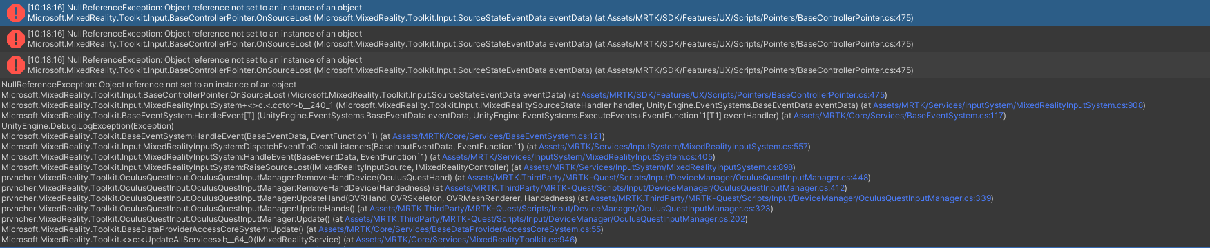Open the BaseEventSystem.cs:117 link
Image resolution: width=1210 pixels, height=248 pixels.
898,116
